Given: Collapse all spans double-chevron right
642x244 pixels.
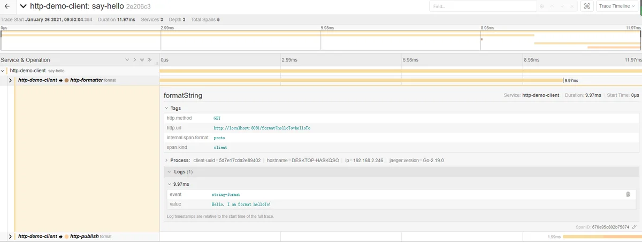Looking at the screenshot, I should click(x=150, y=60).
